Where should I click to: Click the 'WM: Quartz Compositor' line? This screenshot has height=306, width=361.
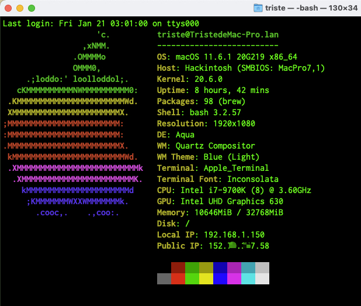[206, 146]
